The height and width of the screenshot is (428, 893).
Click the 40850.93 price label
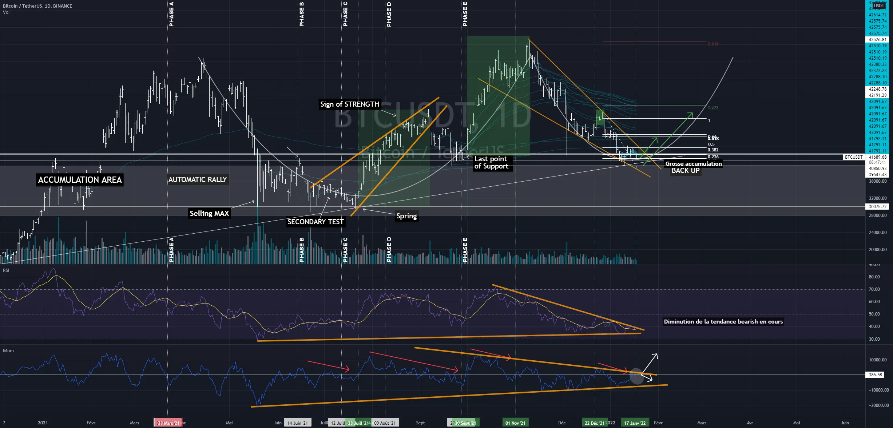pyautogui.click(x=878, y=169)
